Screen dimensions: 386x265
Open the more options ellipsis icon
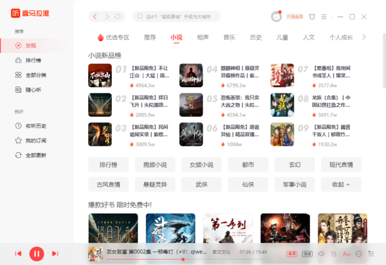pos(359,254)
